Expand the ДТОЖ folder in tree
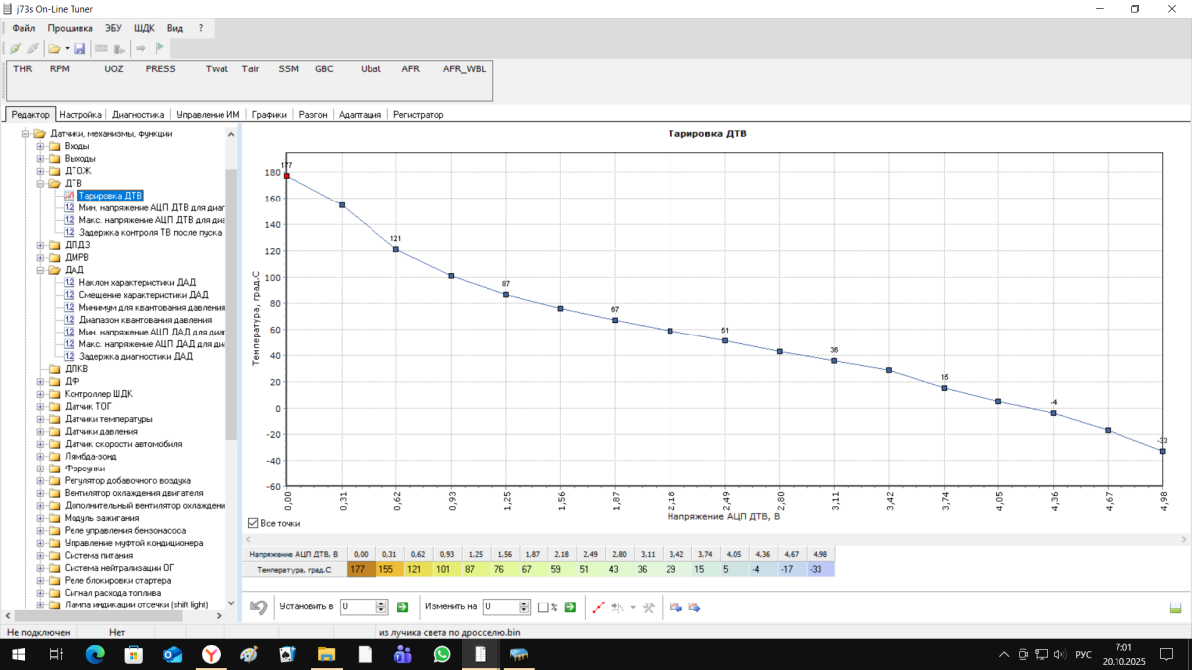Image resolution: width=1192 pixels, height=670 pixels. point(41,171)
